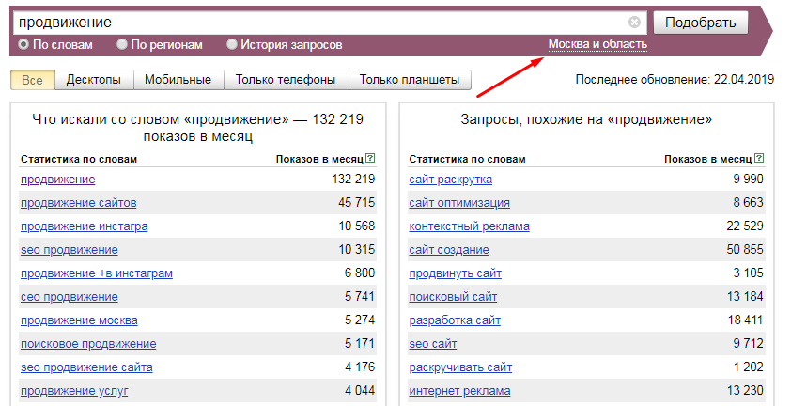This screenshot has width=791, height=406.
Task: Open the 'seo сайт' similar query
Action: coord(433,344)
